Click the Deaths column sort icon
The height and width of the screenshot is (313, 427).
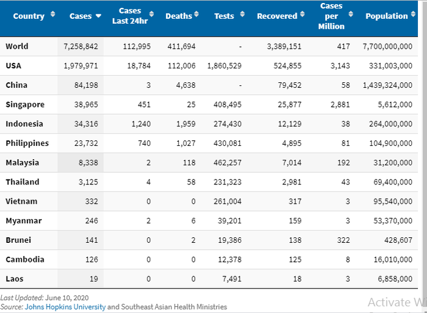point(198,15)
